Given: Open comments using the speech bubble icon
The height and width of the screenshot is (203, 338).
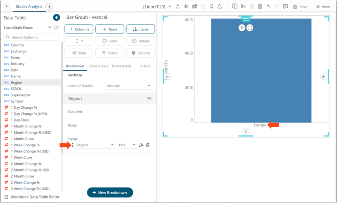Looking at the screenshot, I should 285,6.
